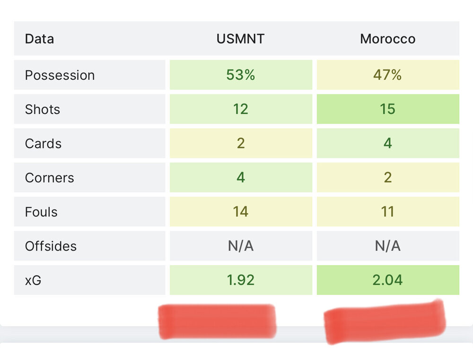Screen dimensions: 473x353
Task: Click the Corners row label
Action: click(49, 178)
